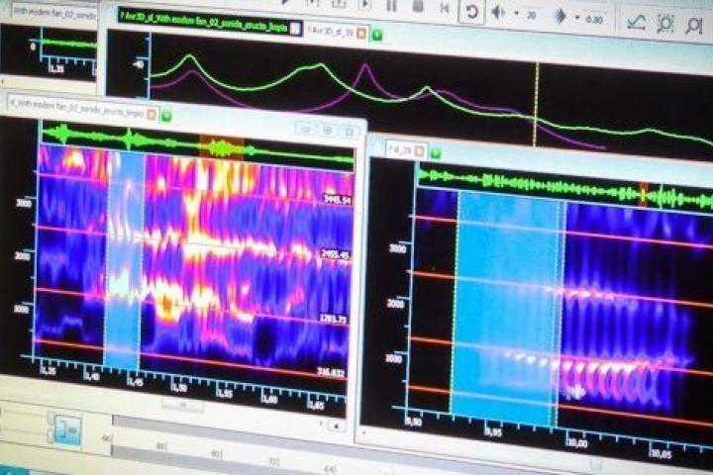Click the speaker volume icon

click(499, 13)
